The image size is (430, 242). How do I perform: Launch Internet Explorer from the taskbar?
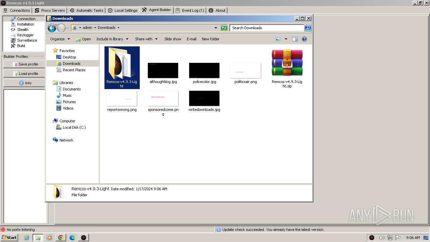[27, 238]
